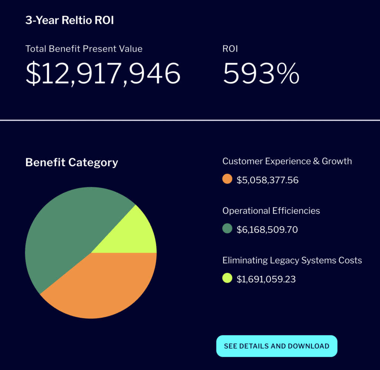Click the $12,917,946 total benefit value
Image resolution: width=380 pixels, height=370 pixels.
pyautogui.click(x=103, y=73)
